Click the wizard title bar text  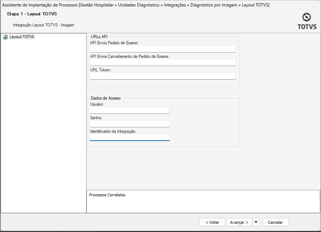click(136, 5)
